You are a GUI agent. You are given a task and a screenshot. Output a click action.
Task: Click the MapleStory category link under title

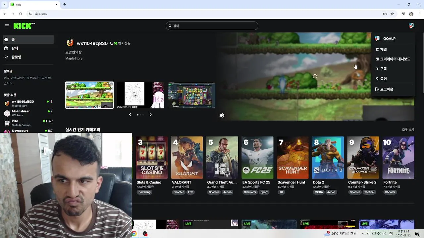click(x=74, y=59)
